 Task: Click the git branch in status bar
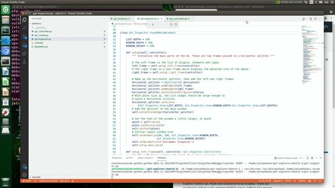coord(27,181)
